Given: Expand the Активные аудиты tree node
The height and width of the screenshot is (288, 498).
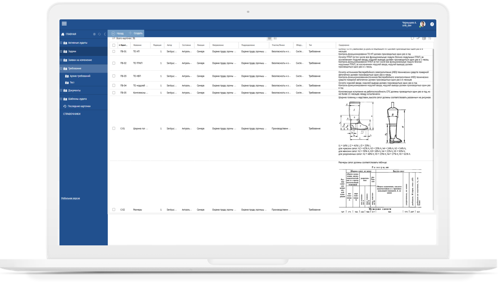Looking at the screenshot, I should [x=61, y=43].
